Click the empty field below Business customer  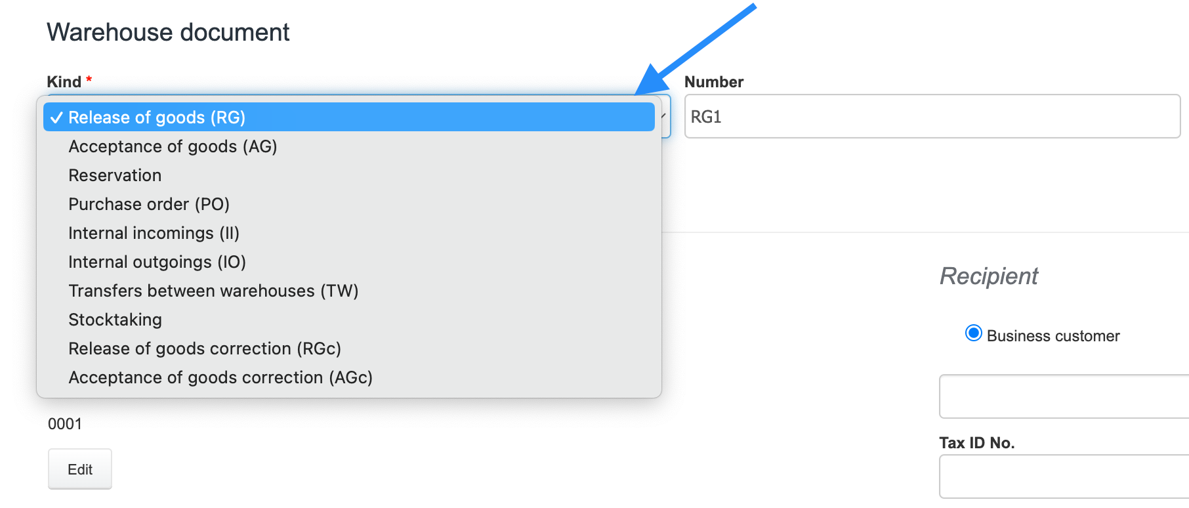pos(1063,396)
